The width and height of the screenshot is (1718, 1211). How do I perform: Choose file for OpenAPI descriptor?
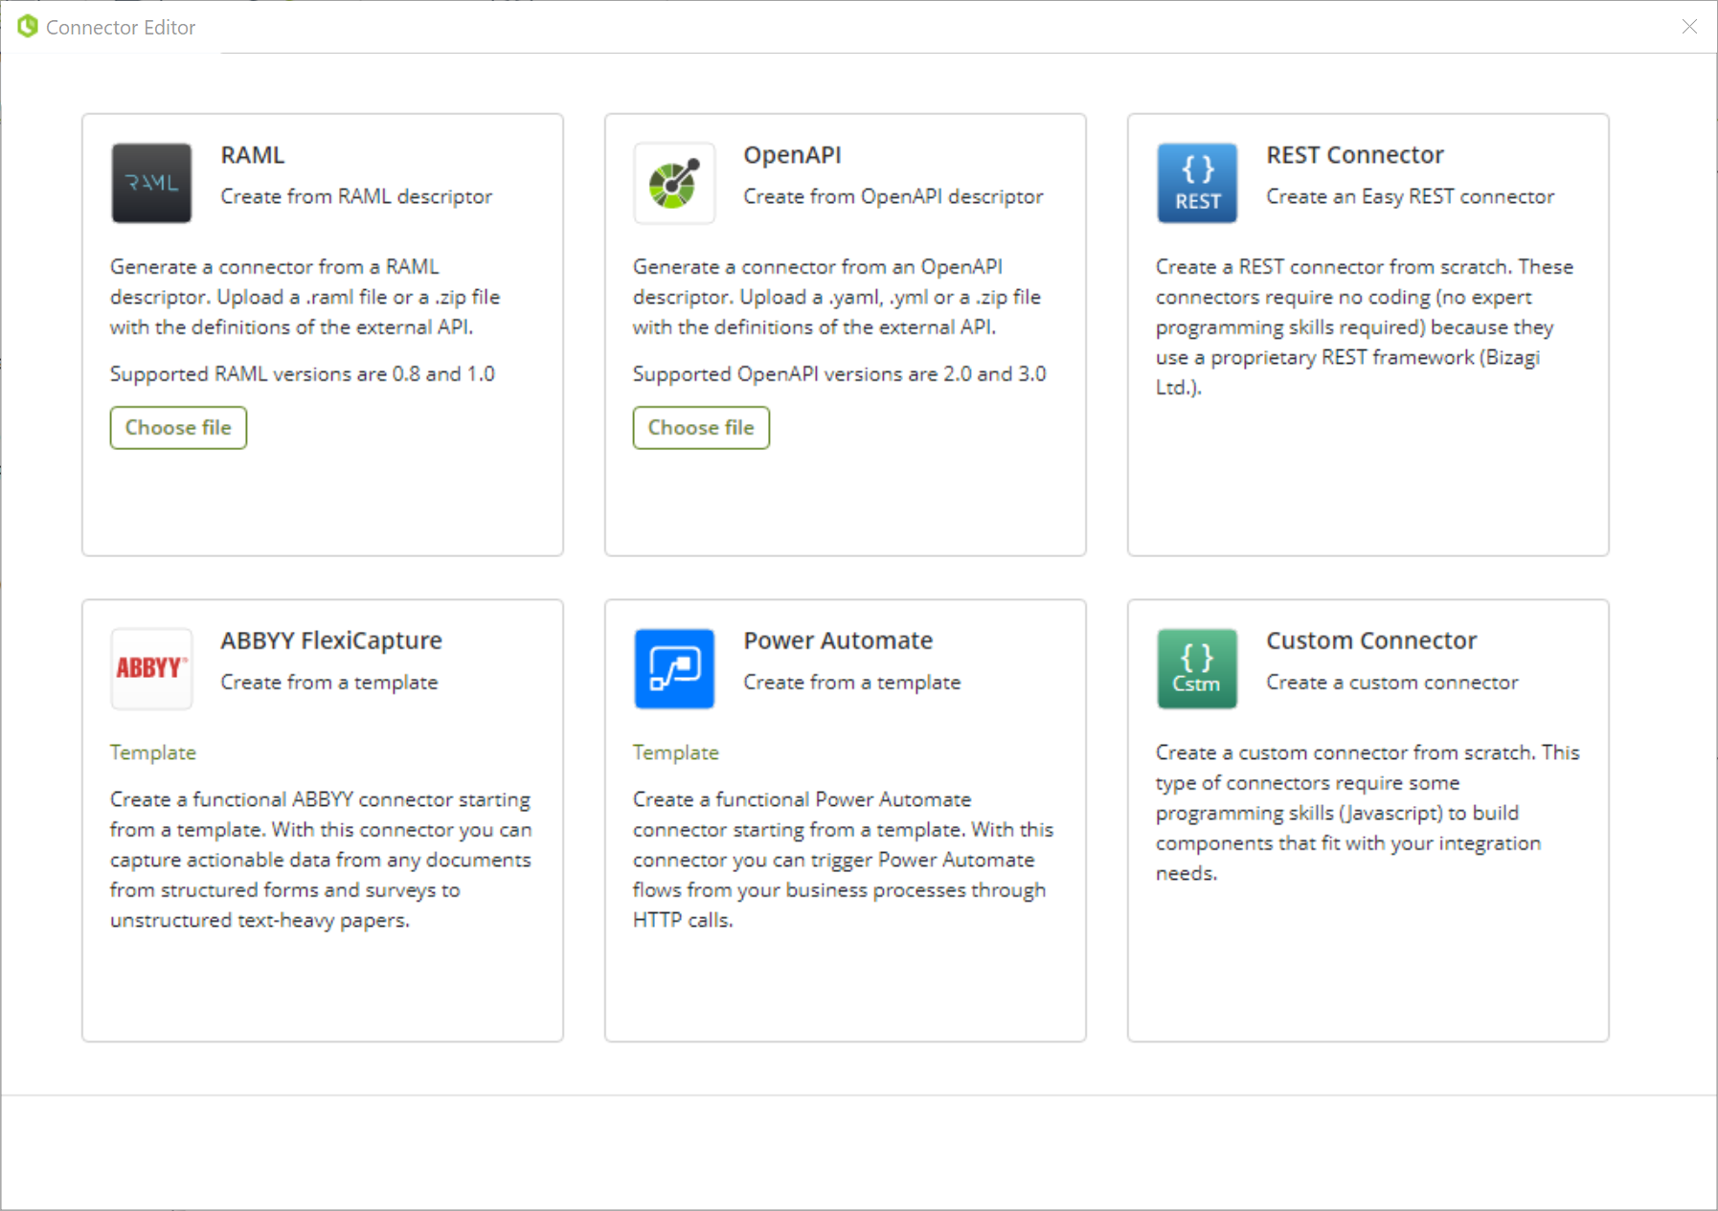701,428
